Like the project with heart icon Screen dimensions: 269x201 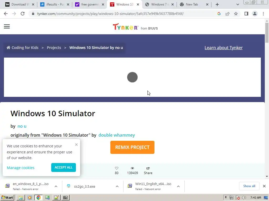click(117, 168)
